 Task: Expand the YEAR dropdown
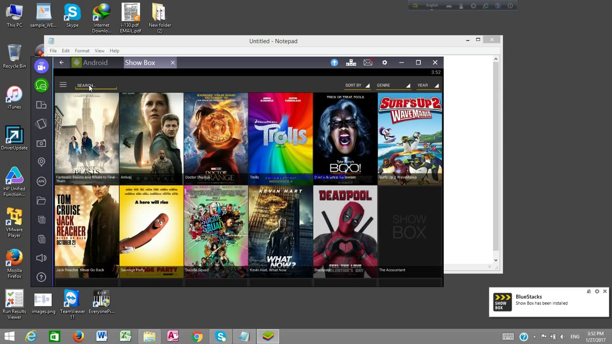427,86
